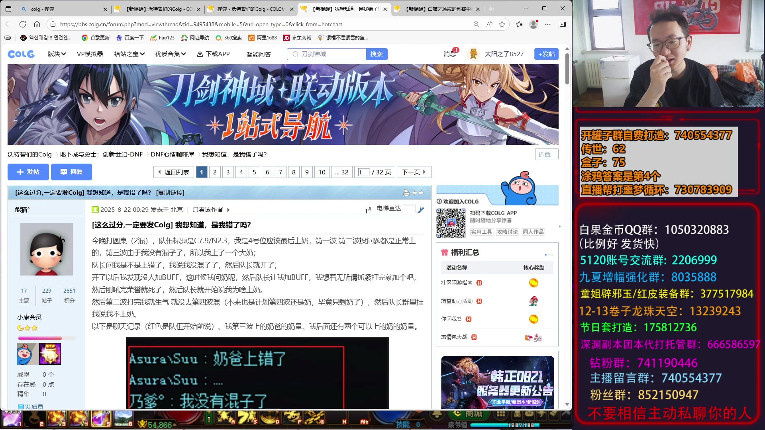Add page to favorites star icon
Image resolution: width=765 pixels, height=430 pixels.
(502, 24)
